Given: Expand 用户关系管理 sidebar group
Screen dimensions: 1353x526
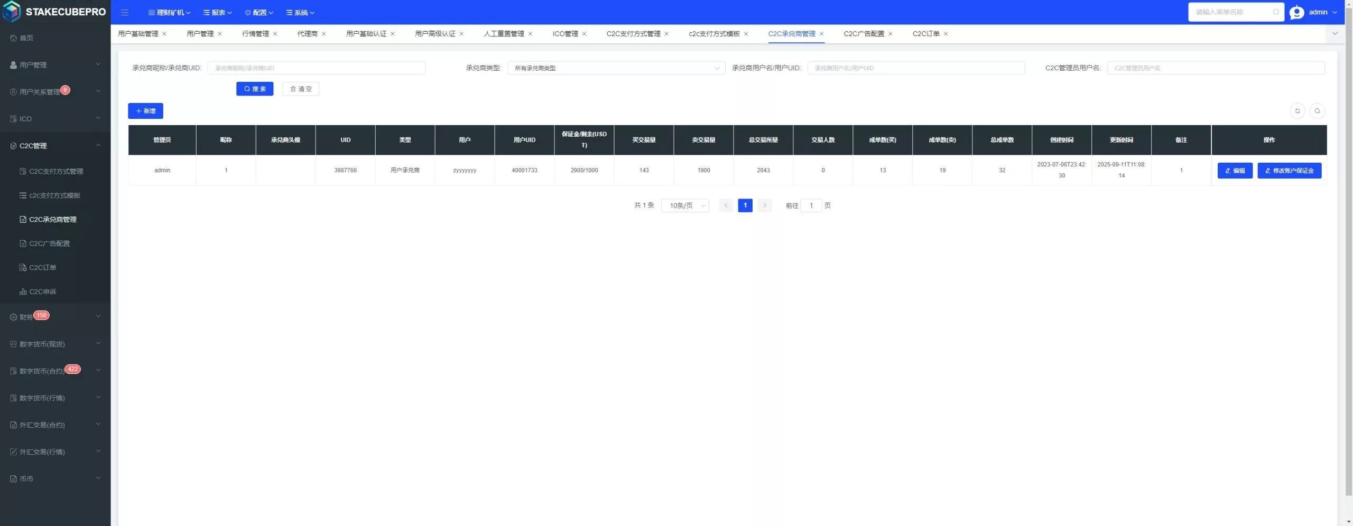Looking at the screenshot, I should pyautogui.click(x=55, y=91).
